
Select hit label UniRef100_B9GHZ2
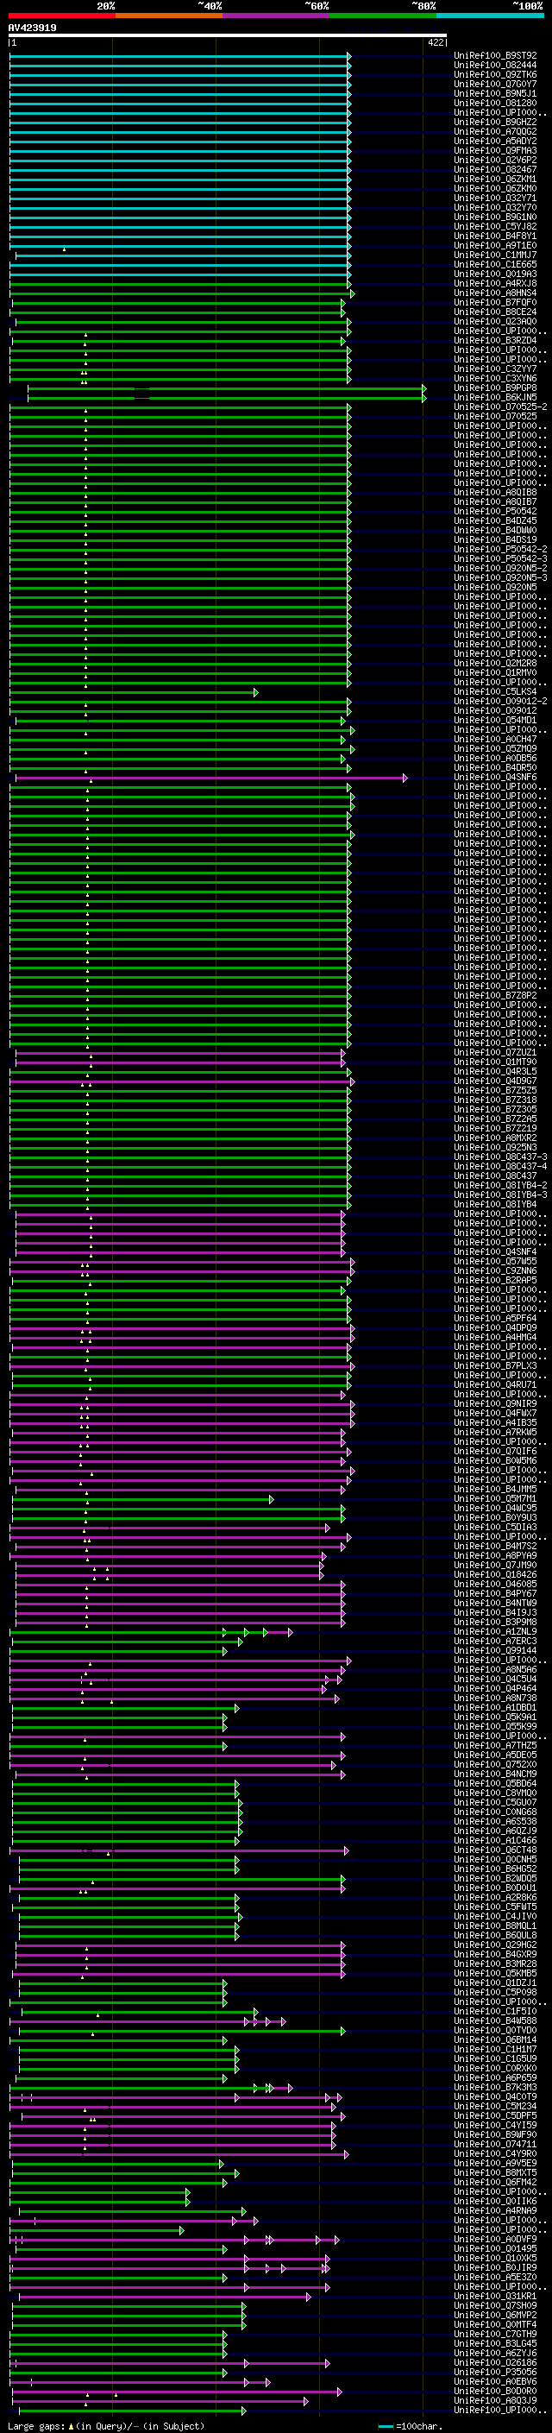(495, 122)
